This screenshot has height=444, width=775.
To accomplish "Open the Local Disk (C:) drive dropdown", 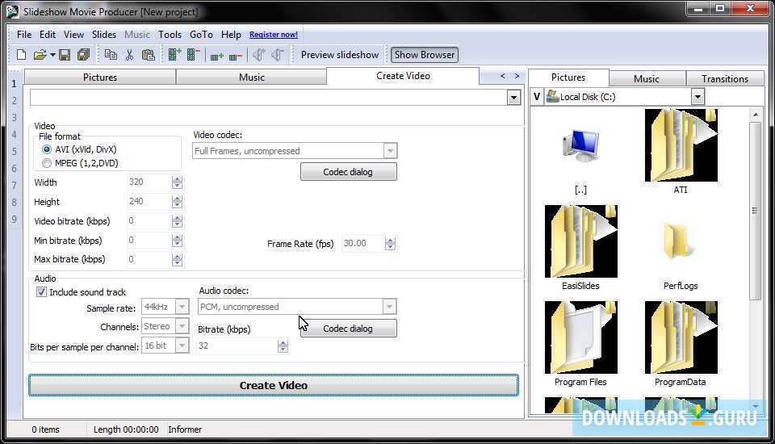I will pos(697,96).
